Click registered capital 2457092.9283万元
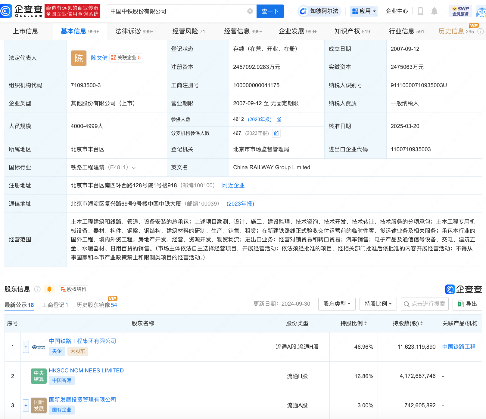The width and height of the screenshot is (486, 419). point(257,67)
